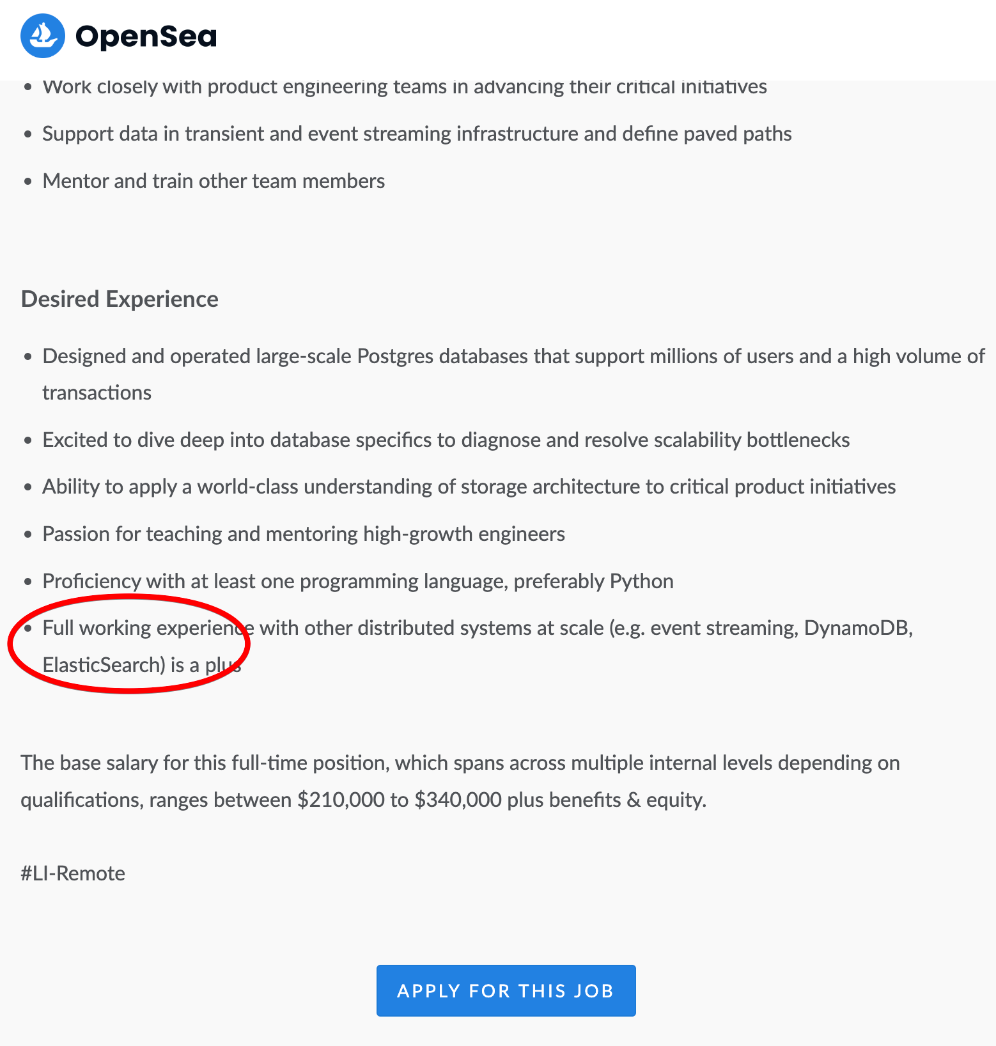Click the OpenSea wordmark text
The image size is (996, 1046).
coord(146,36)
